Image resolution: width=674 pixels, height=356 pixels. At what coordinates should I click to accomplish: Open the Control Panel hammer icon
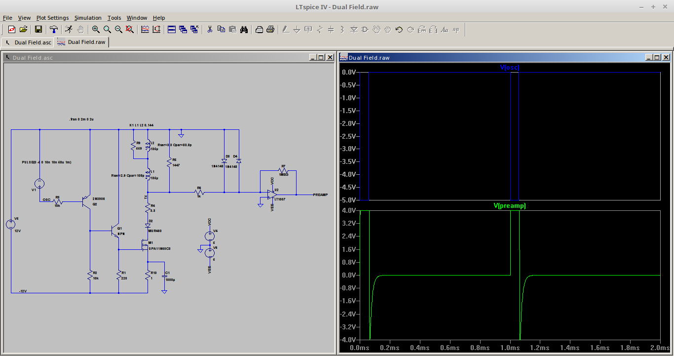pos(54,30)
